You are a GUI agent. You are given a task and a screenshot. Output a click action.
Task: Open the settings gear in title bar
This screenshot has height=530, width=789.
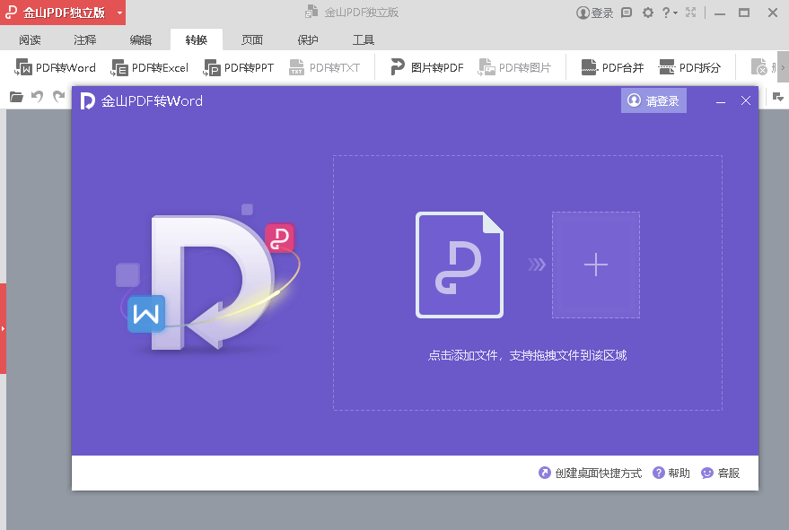click(x=647, y=13)
